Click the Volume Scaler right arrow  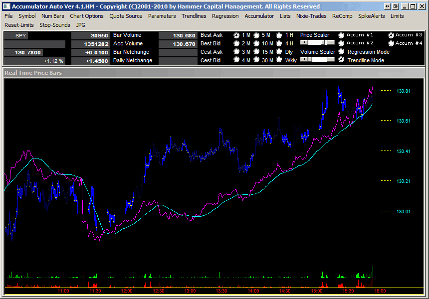click(331, 59)
